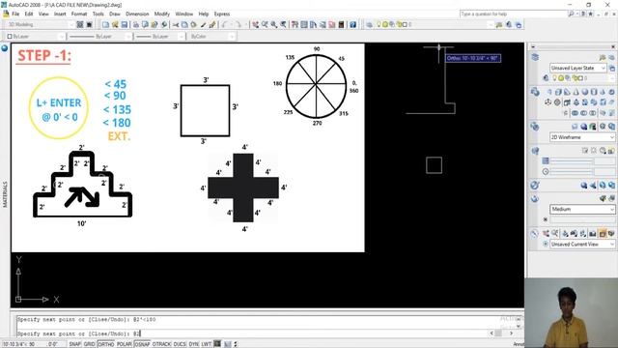Open the QuickCalc calculator icon
This screenshot has height=348, width=618.
[x=341, y=24]
